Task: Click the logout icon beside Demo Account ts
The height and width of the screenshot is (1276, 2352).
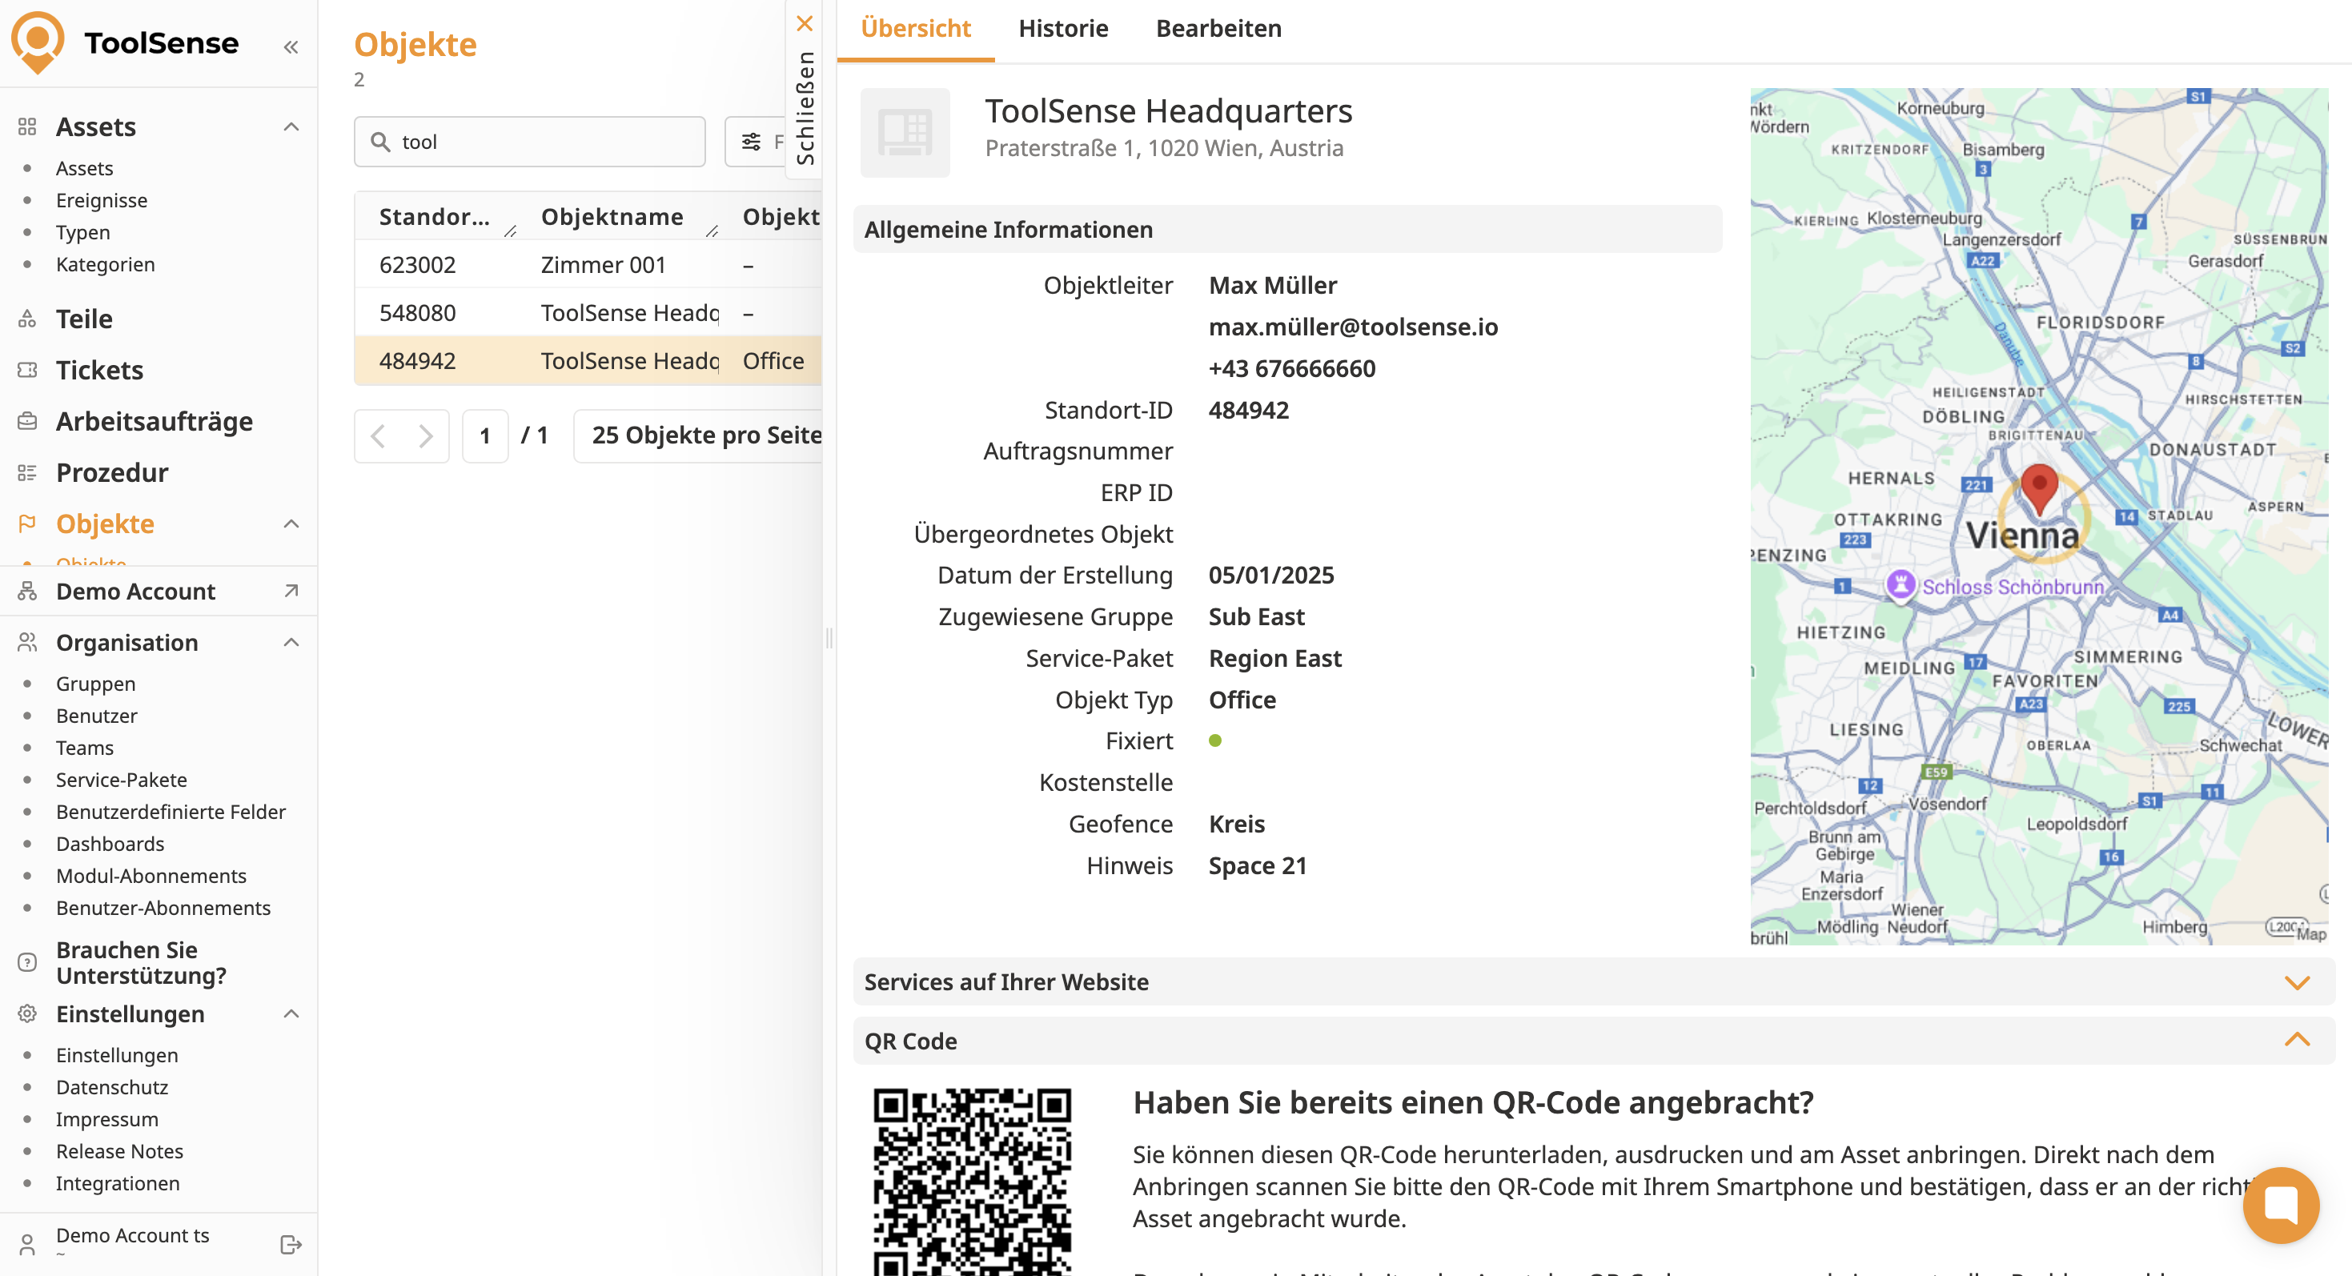Action: 291,1244
